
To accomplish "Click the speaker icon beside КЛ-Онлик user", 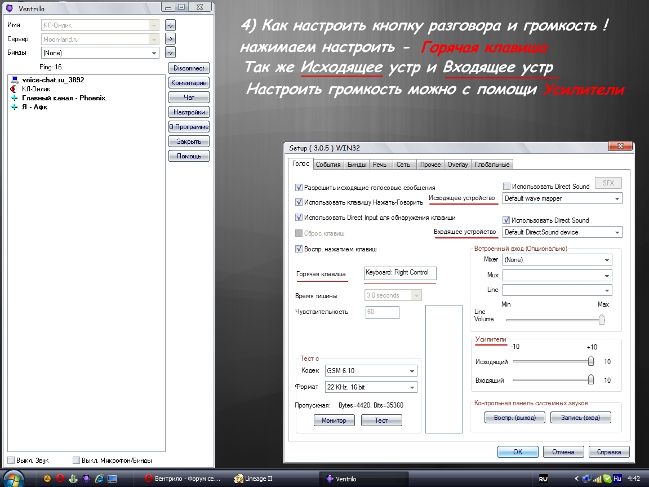I will (14, 89).
